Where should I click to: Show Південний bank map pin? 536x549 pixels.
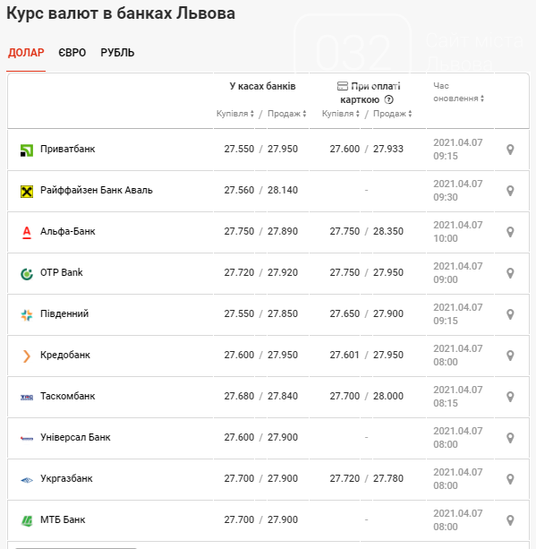click(510, 314)
